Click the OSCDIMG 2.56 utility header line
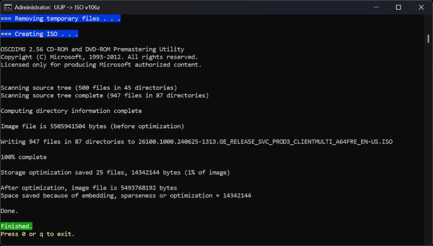Viewport: 433px width, 246px height. (x=92, y=50)
